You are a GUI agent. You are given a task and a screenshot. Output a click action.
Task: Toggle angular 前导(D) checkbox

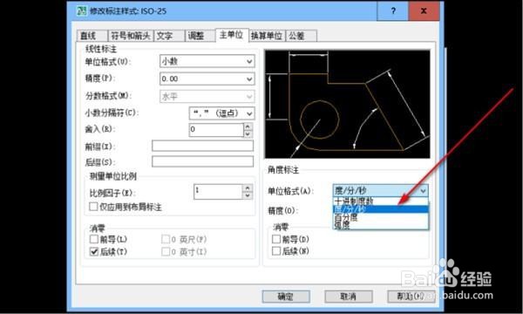coord(276,239)
